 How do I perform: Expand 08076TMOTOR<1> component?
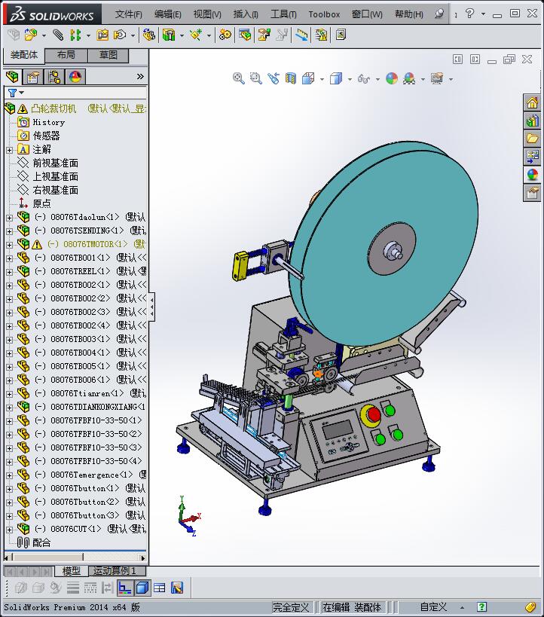[10, 245]
